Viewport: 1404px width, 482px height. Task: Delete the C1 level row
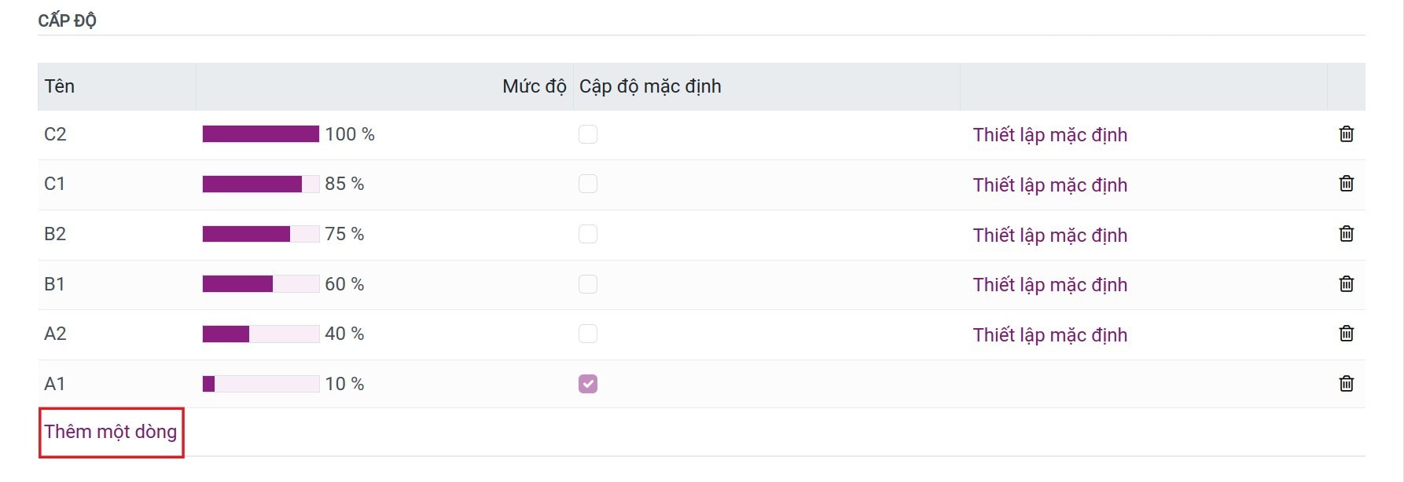[1346, 184]
